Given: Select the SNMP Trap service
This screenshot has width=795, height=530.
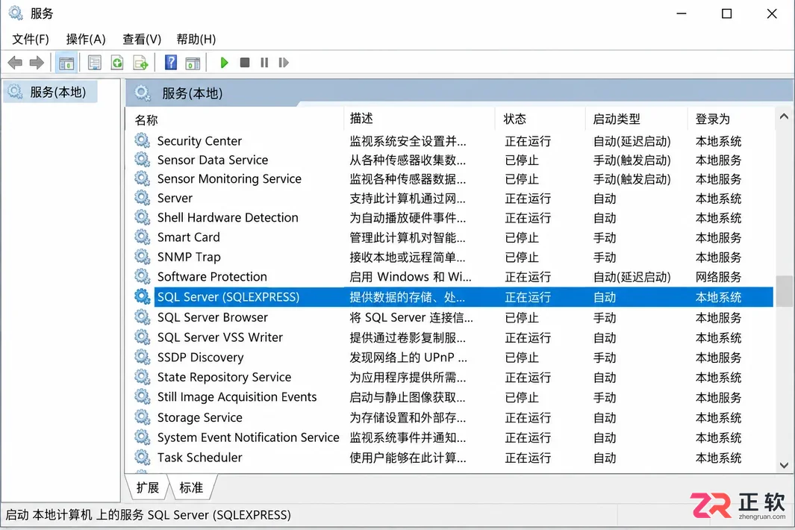Looking at the screenshot, I should (x=189, y=257).
